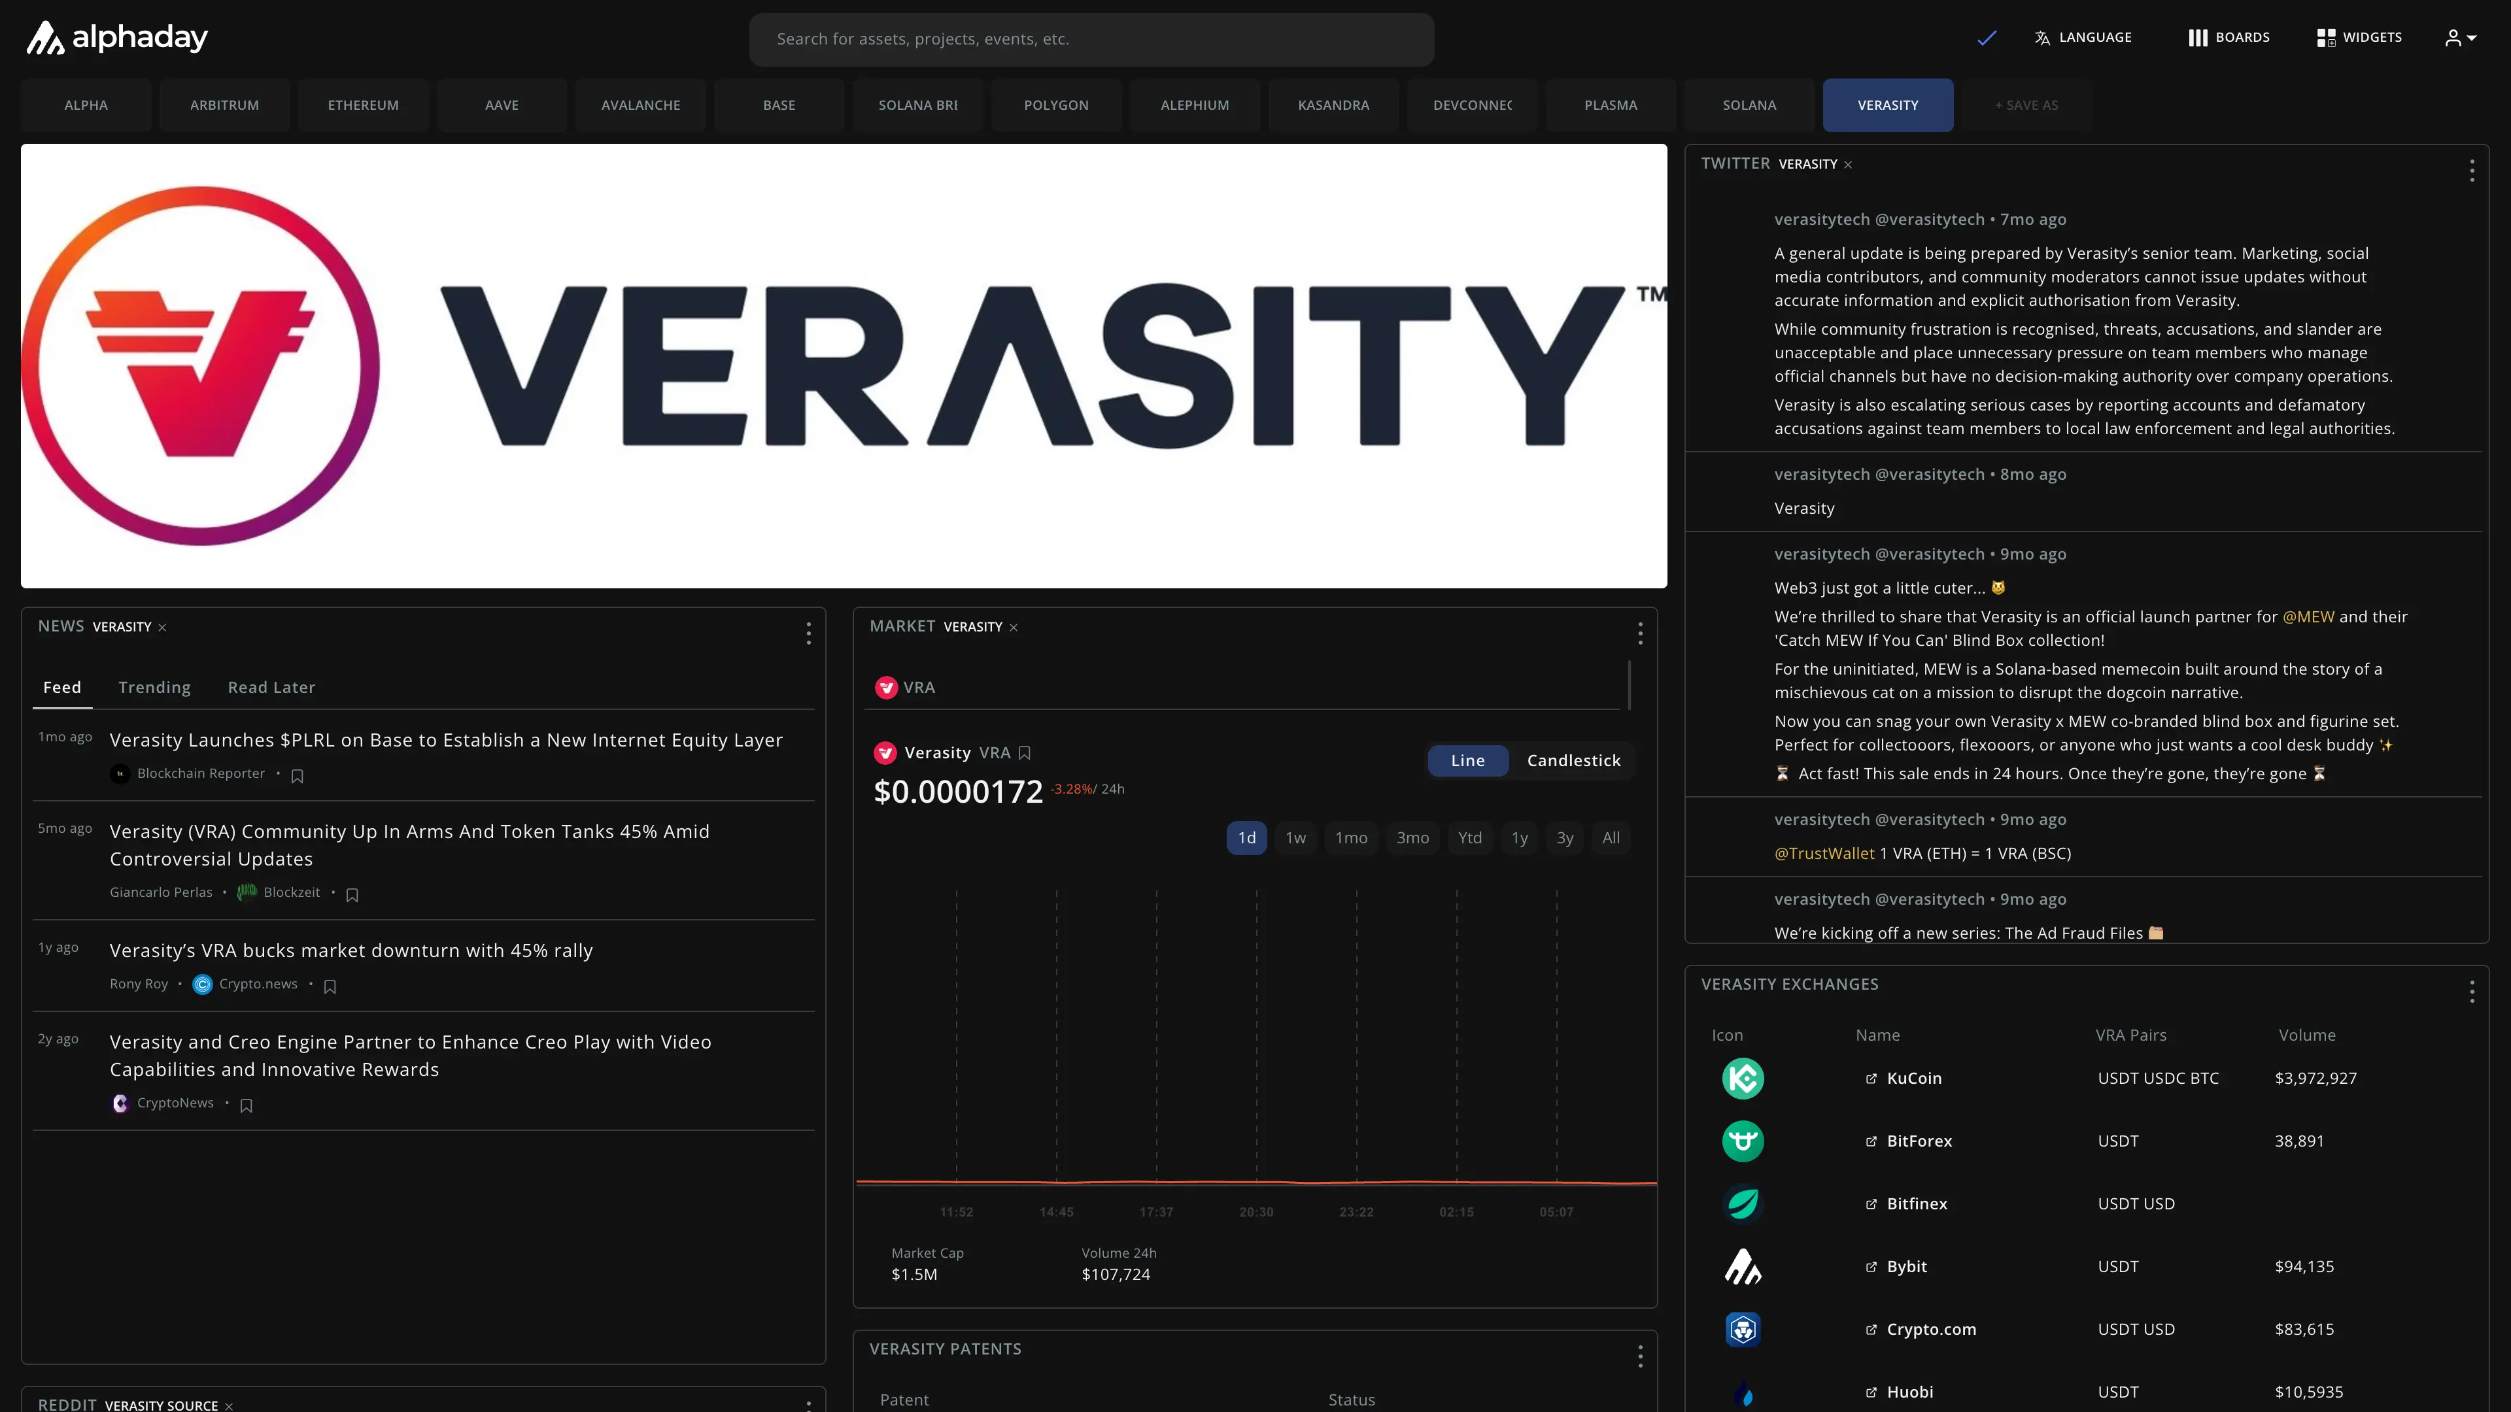The image size is (2511, 1412).
Task: Open Twitter widget three-dot menu
Action: coord(2472,171)
